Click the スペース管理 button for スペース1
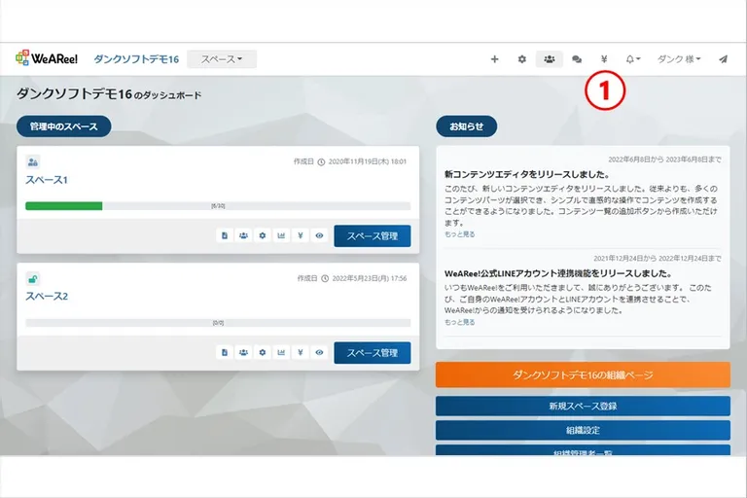This screenshot has width=747, height=498. (372, 235)
